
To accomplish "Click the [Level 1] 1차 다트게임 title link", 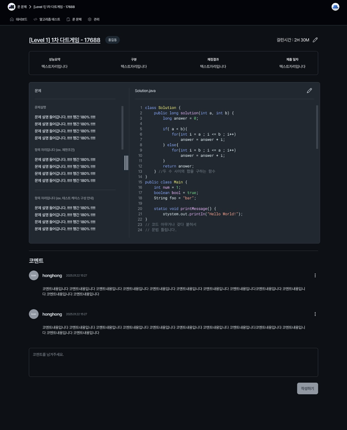I will pyautogui.click(x=64, y=40).
